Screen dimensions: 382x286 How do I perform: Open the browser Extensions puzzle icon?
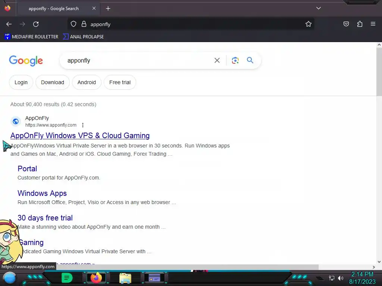point(360,24)
